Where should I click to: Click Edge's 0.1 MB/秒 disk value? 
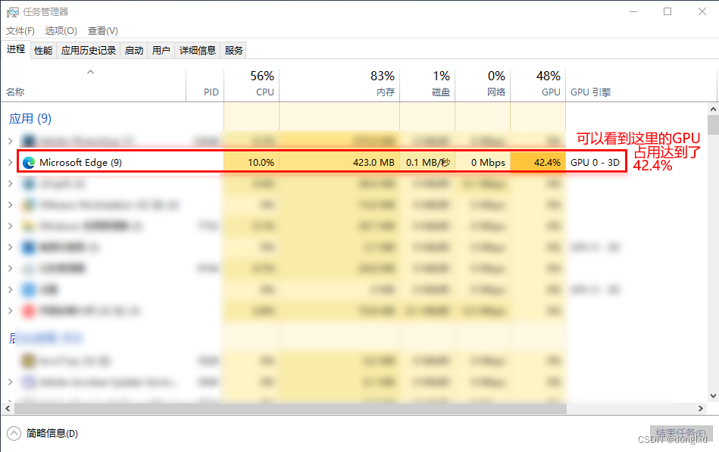(428, 162)
